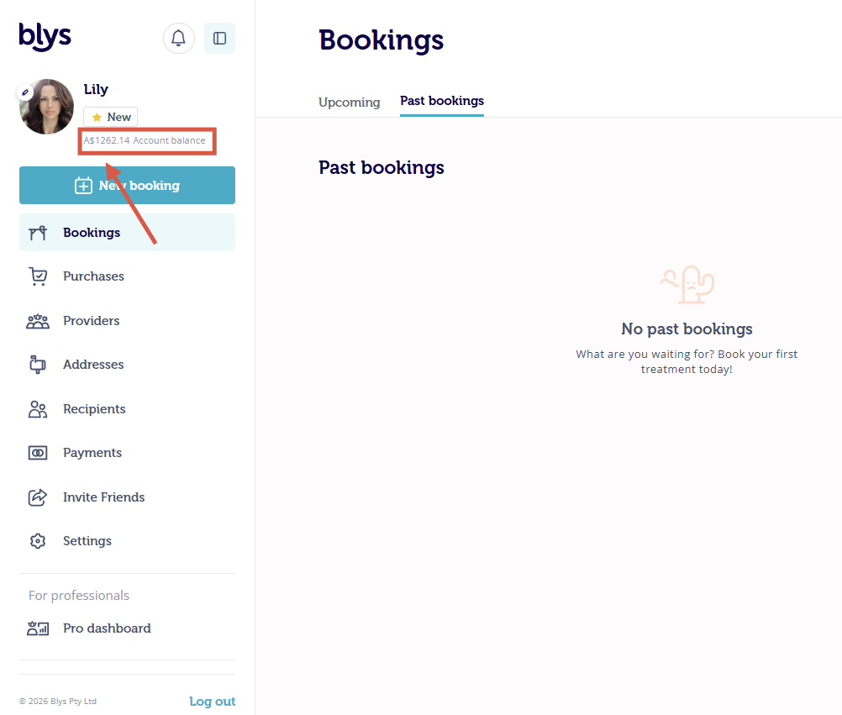Edit profile photo via pencil icon
842x715 pixels.
(24, 92)
